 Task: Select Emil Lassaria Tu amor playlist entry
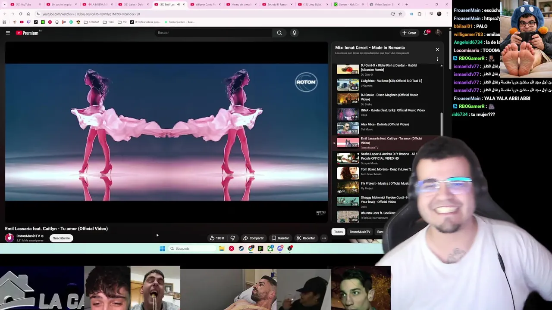pyautogui.click(x=387, y=143)
